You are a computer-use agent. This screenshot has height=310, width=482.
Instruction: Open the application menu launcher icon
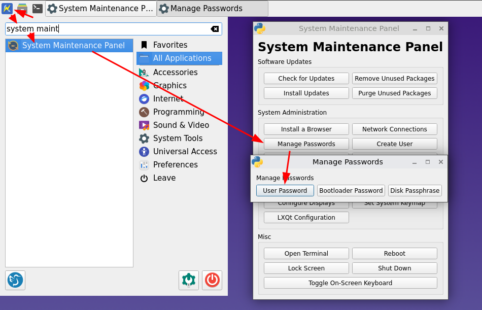(x=7, y=8)
